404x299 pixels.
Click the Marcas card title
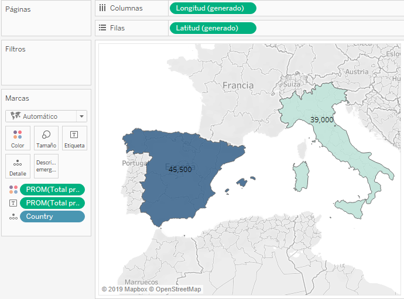[17, 98]
